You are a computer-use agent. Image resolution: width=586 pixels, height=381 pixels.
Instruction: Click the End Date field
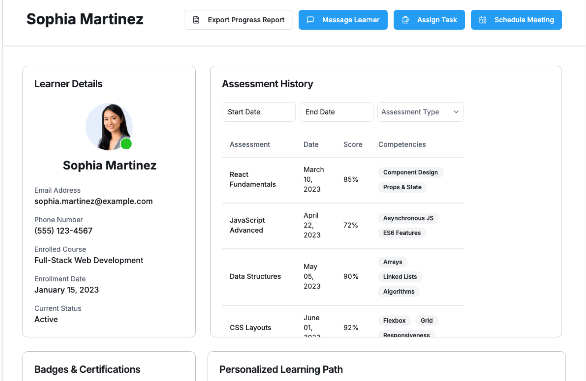(x=336, y=112)
